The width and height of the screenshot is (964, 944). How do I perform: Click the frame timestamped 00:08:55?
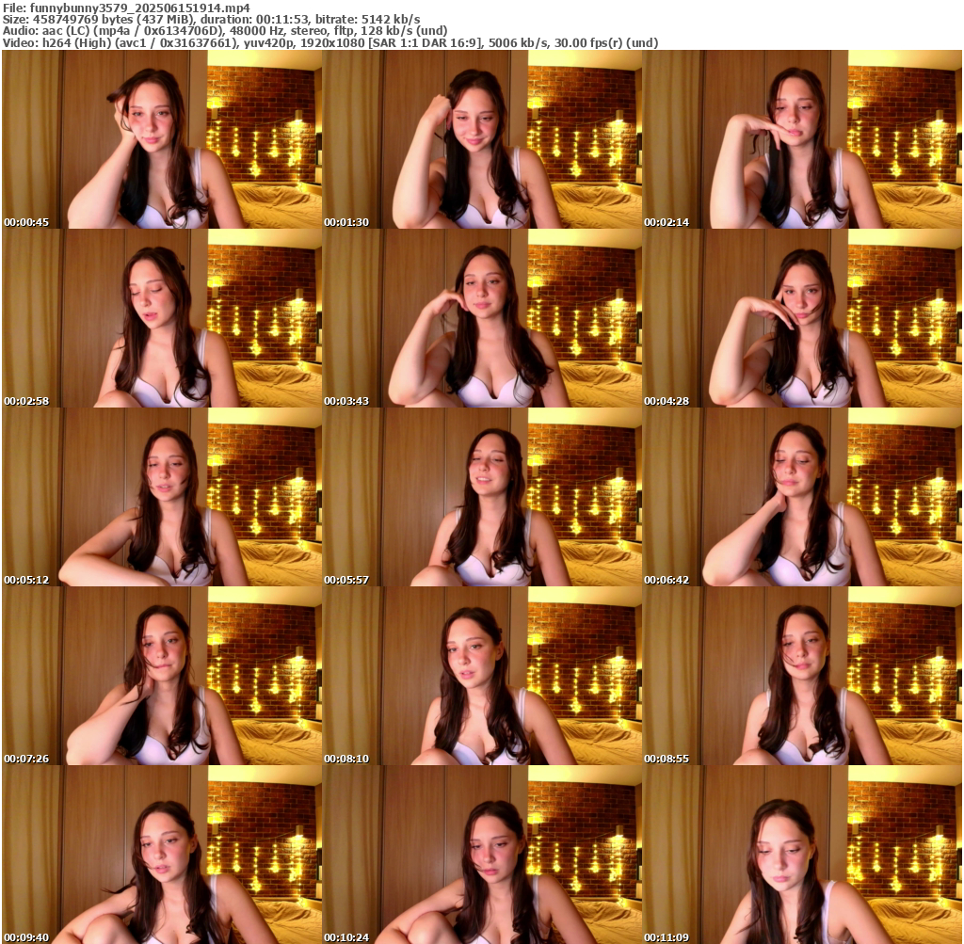[x=801, y=676]
